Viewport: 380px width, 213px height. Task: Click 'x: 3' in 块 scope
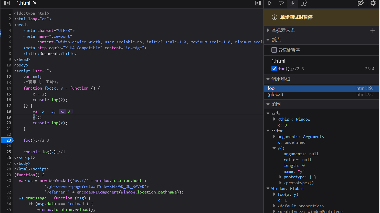click(282, 125)
